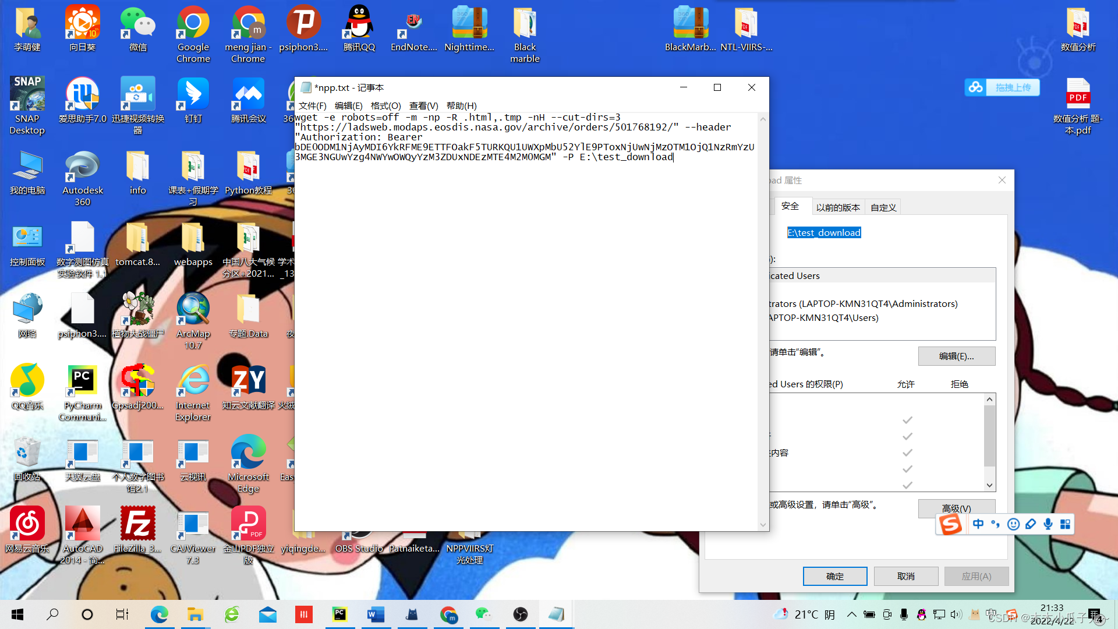Toggle system tray volume speaker icon
Screen dimensions: 1118x629
[956, 614]
